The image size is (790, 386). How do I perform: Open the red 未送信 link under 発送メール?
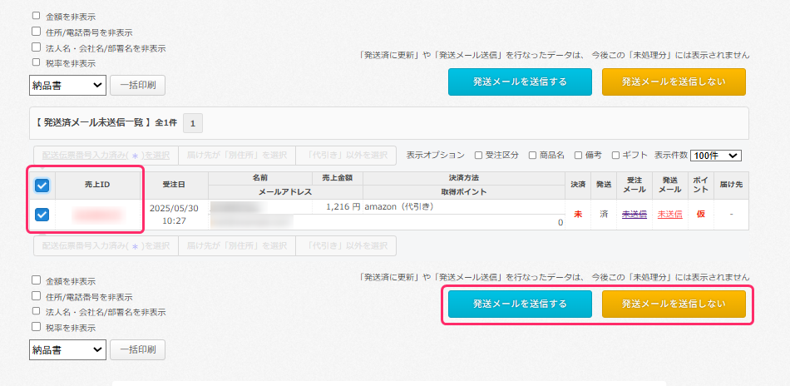(x=669, y=215)
